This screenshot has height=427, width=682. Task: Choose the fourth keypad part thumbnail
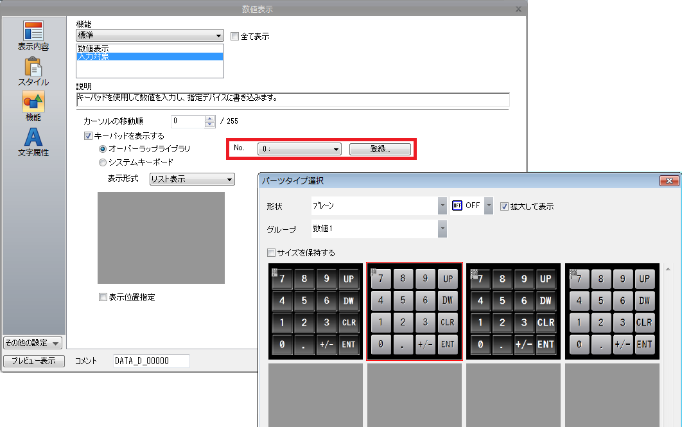point(612,311)
